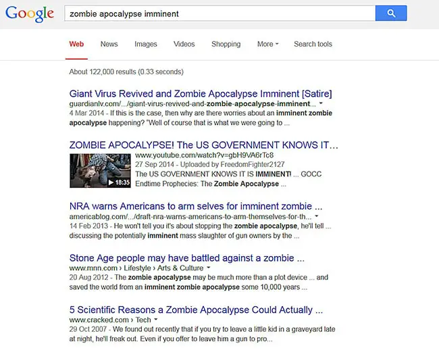
Task: Click www.cracked.com Tech breadcrumb text
Action: coord(110,320)
